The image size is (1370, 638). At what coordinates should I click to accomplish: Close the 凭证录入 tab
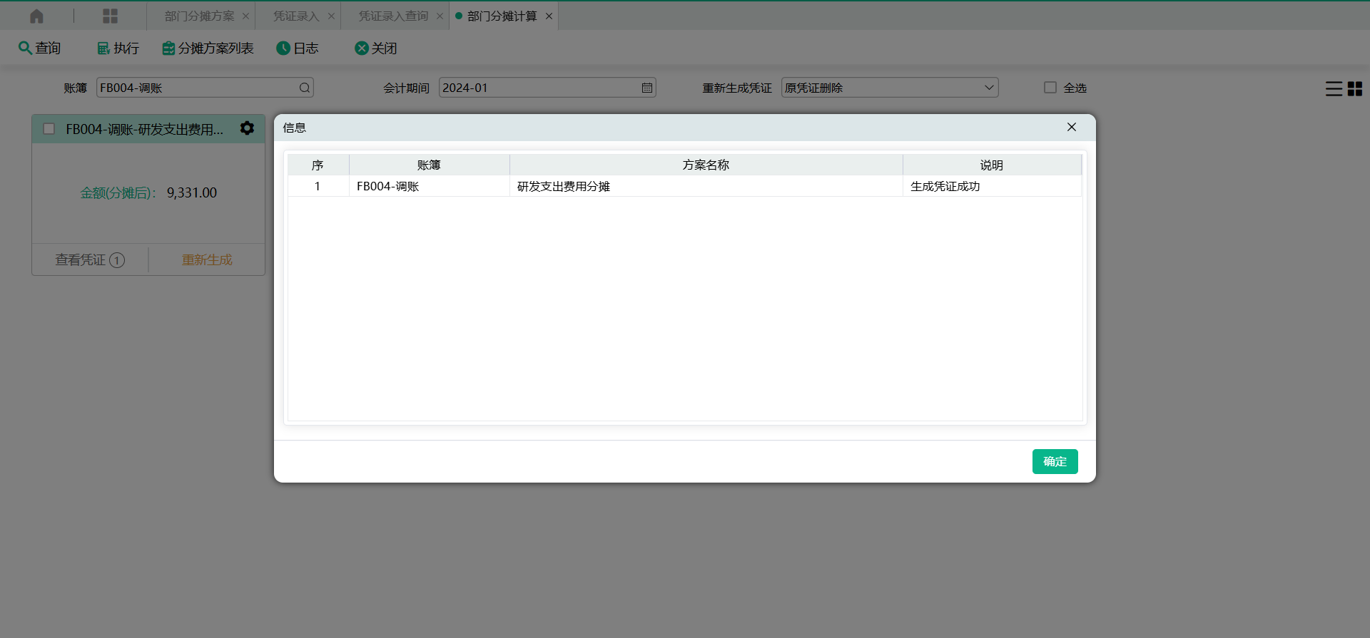pyautogui.click(x=331, y=16)
